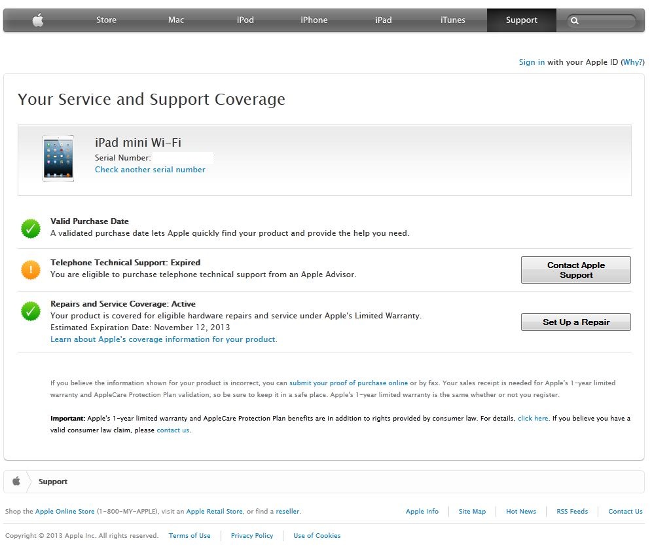Image resolution: width=652 pixels, height=549 pixels.
Task: Open Learn about Apple's coverage information link
Action: coord(164,339)
